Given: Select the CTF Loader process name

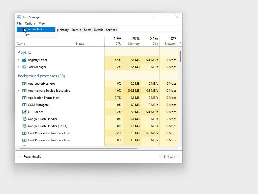Looking at the screenshot, I should 35,112.
